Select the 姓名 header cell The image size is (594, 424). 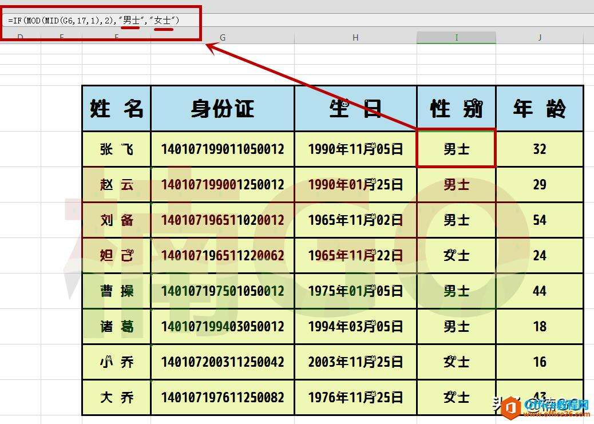pyautogui.click(x=116, y=109)
